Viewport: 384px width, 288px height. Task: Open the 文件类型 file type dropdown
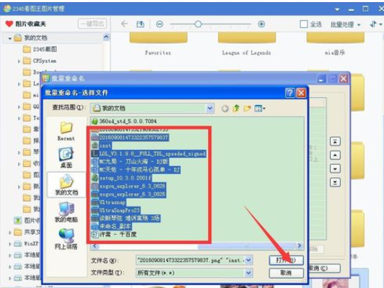click(248, 273)
